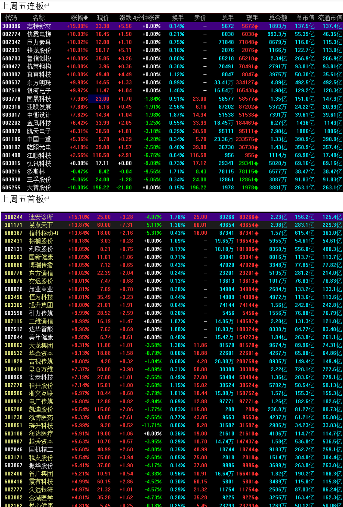Viewport: 343px width, 507px height.
Task: Sort by the 涨幅 column header
Action: point(79,18)
